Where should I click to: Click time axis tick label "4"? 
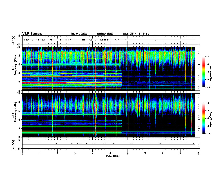93,153
